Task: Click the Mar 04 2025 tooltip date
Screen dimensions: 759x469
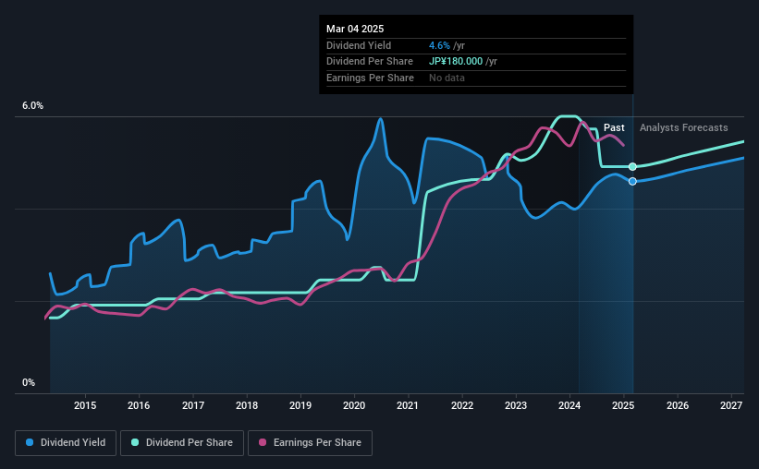Action: (x=355, y=29)
